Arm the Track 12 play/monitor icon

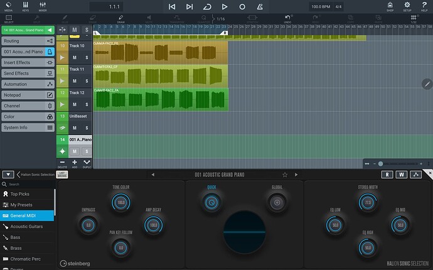coord(62,104)
